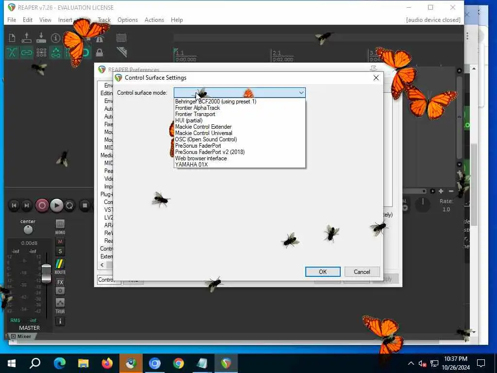Toggle the Repeat transport button
497x373 pixels.
tap(69, 205)
